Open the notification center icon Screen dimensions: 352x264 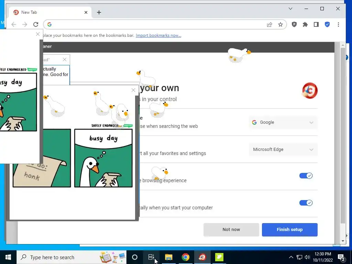coord(341,257)
